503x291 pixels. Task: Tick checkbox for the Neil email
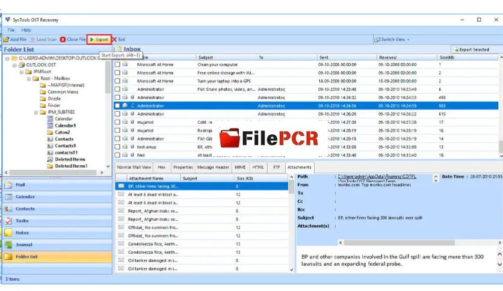(117, 155)
